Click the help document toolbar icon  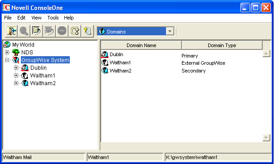[88, 31]
